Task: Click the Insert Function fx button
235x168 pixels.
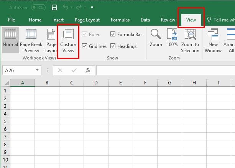Action: [x=88, y=70]
